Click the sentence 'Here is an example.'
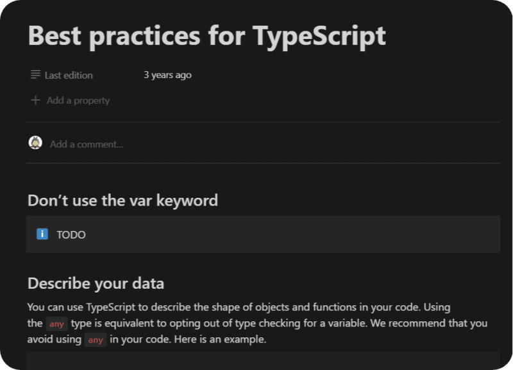This screenshot has width=513, height=370. [x=220, y=339]
